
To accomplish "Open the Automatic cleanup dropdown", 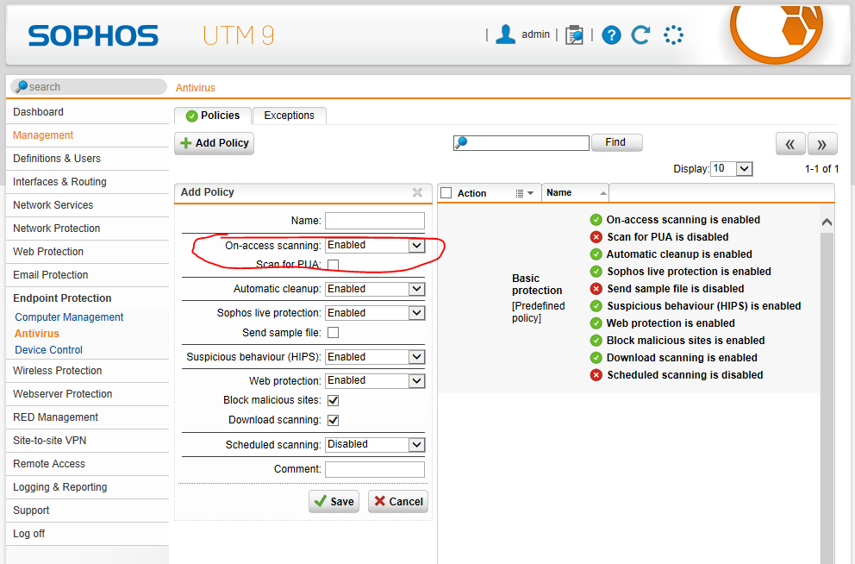I will [x=375, y=289].
